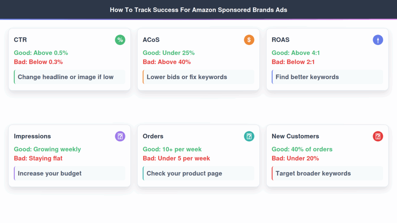Select the ROAS card heading
The image size is (397, 223).
coord(281,39)
